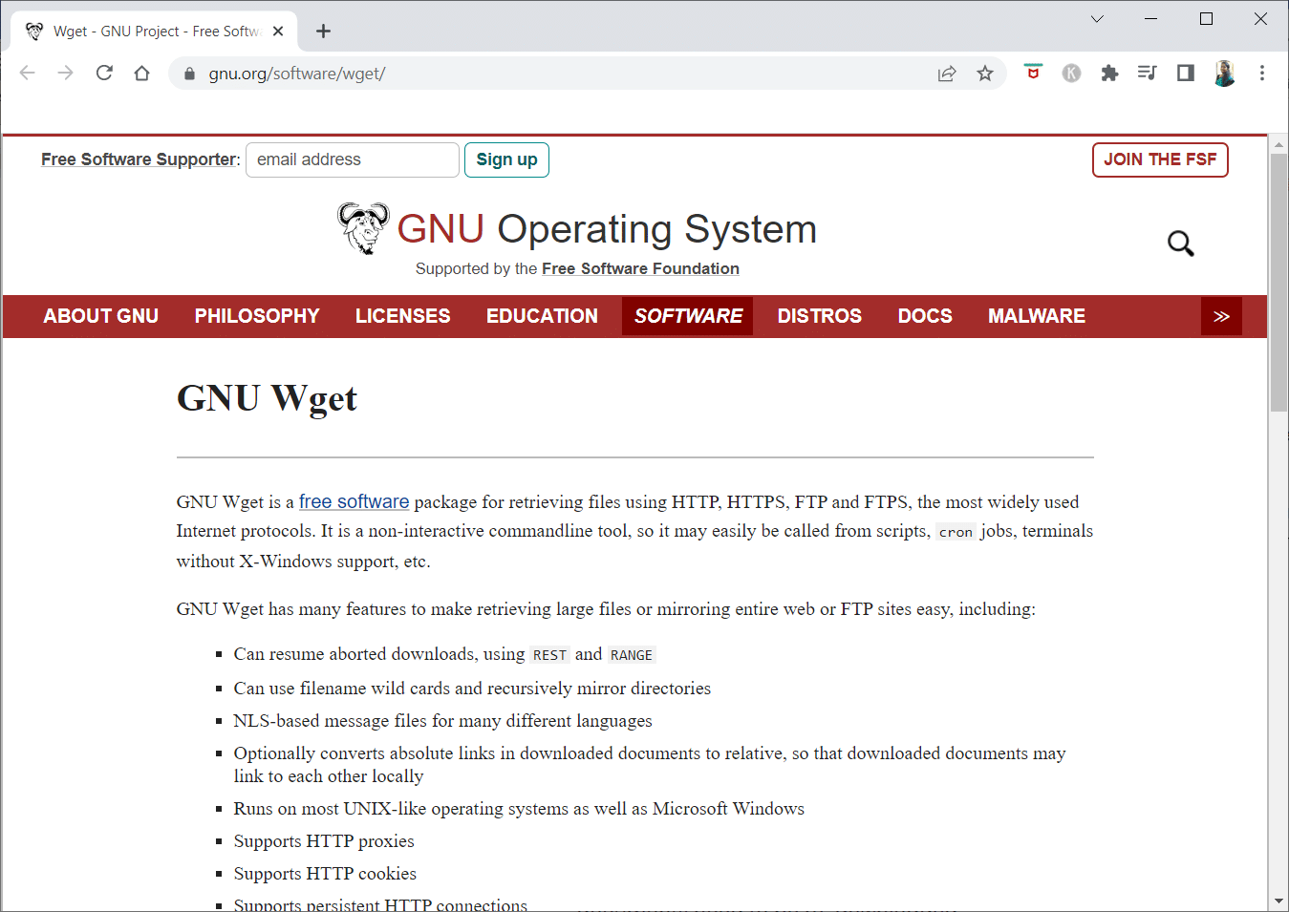Click 'NLS-based message files' list item

(x=443, y=721)
